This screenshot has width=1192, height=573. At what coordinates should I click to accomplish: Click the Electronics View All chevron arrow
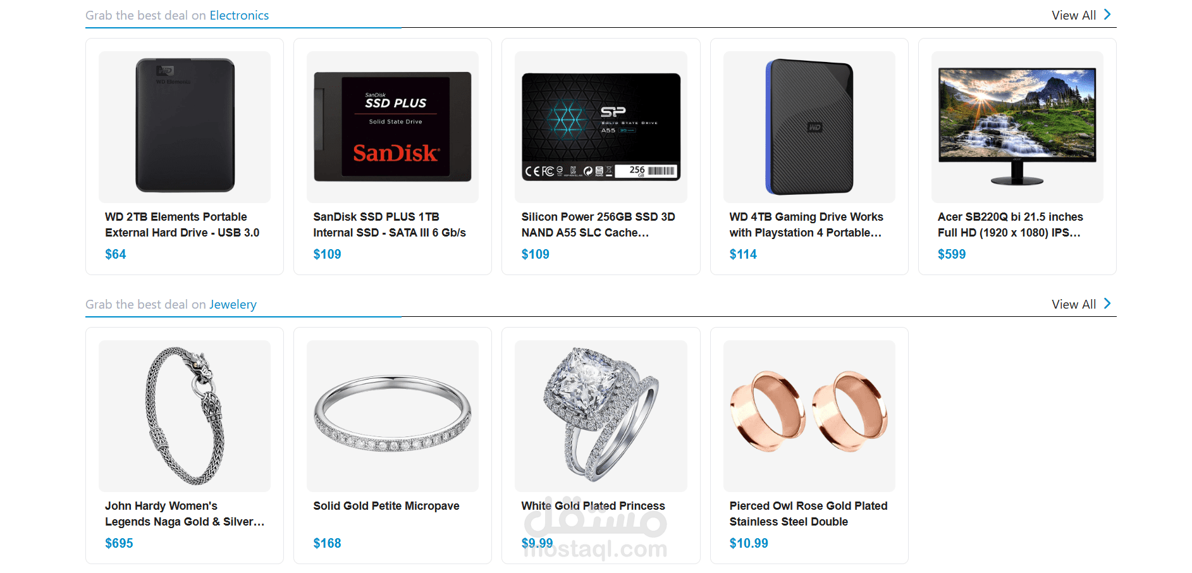[1107, 15]
